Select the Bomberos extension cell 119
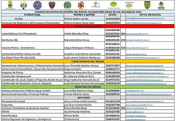The image size is (176, 121). [123, 40]
